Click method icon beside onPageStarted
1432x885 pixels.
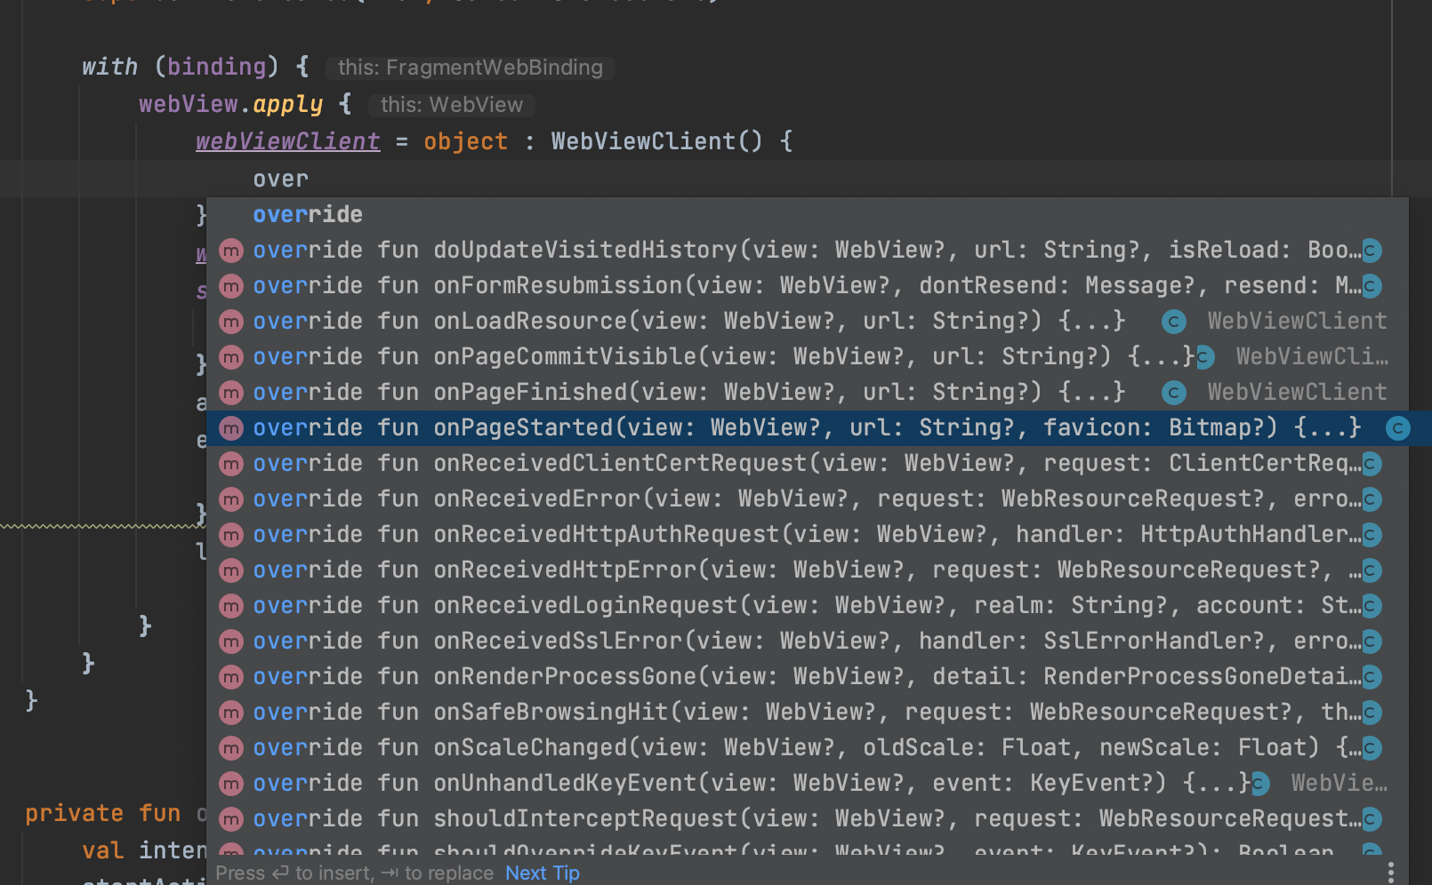pyautogui.click(x=231, y=428)
